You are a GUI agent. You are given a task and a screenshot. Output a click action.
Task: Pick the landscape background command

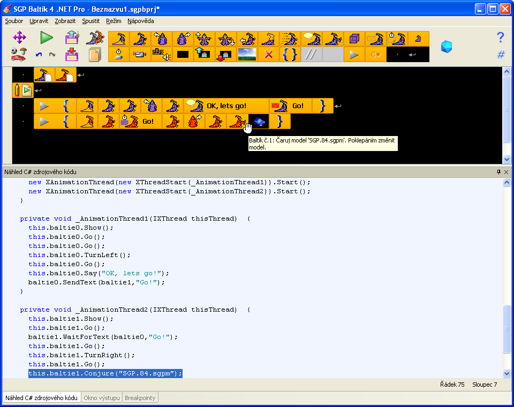pos(247,55)
